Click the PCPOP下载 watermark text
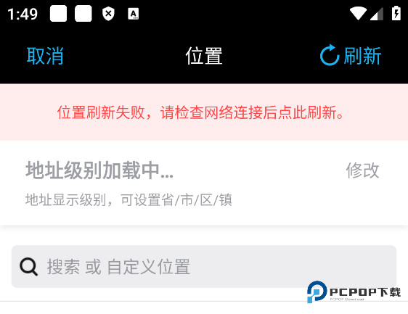 365,292
